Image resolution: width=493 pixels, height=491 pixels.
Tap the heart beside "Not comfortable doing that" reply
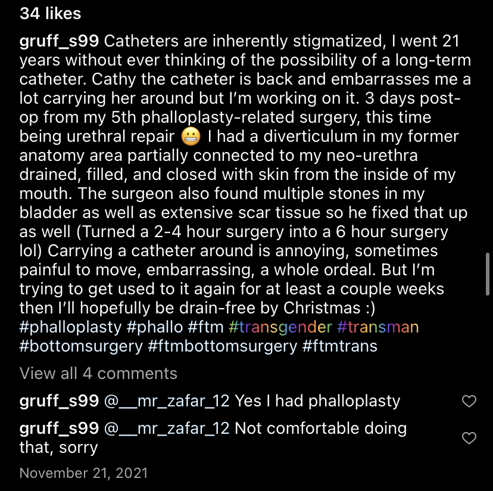(469, 439)
